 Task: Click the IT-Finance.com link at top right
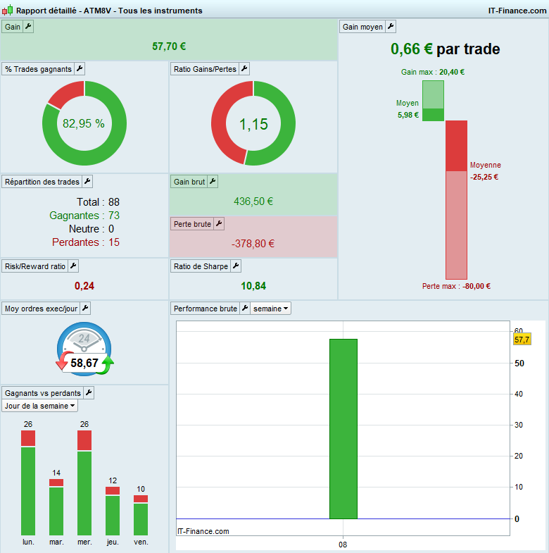click(x=517, y=11)
